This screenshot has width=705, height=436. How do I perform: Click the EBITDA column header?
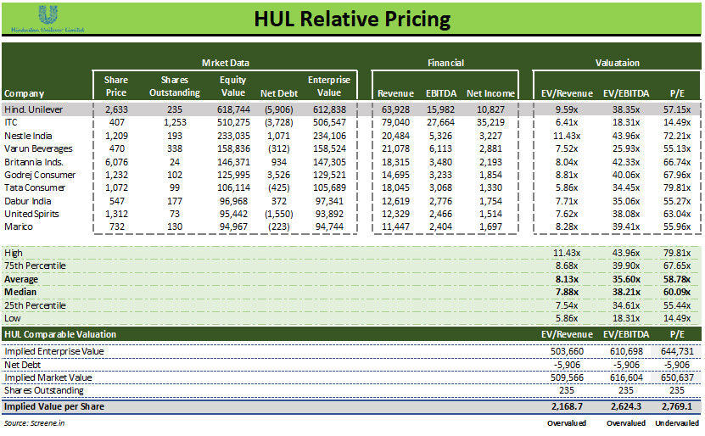(441, 93)
